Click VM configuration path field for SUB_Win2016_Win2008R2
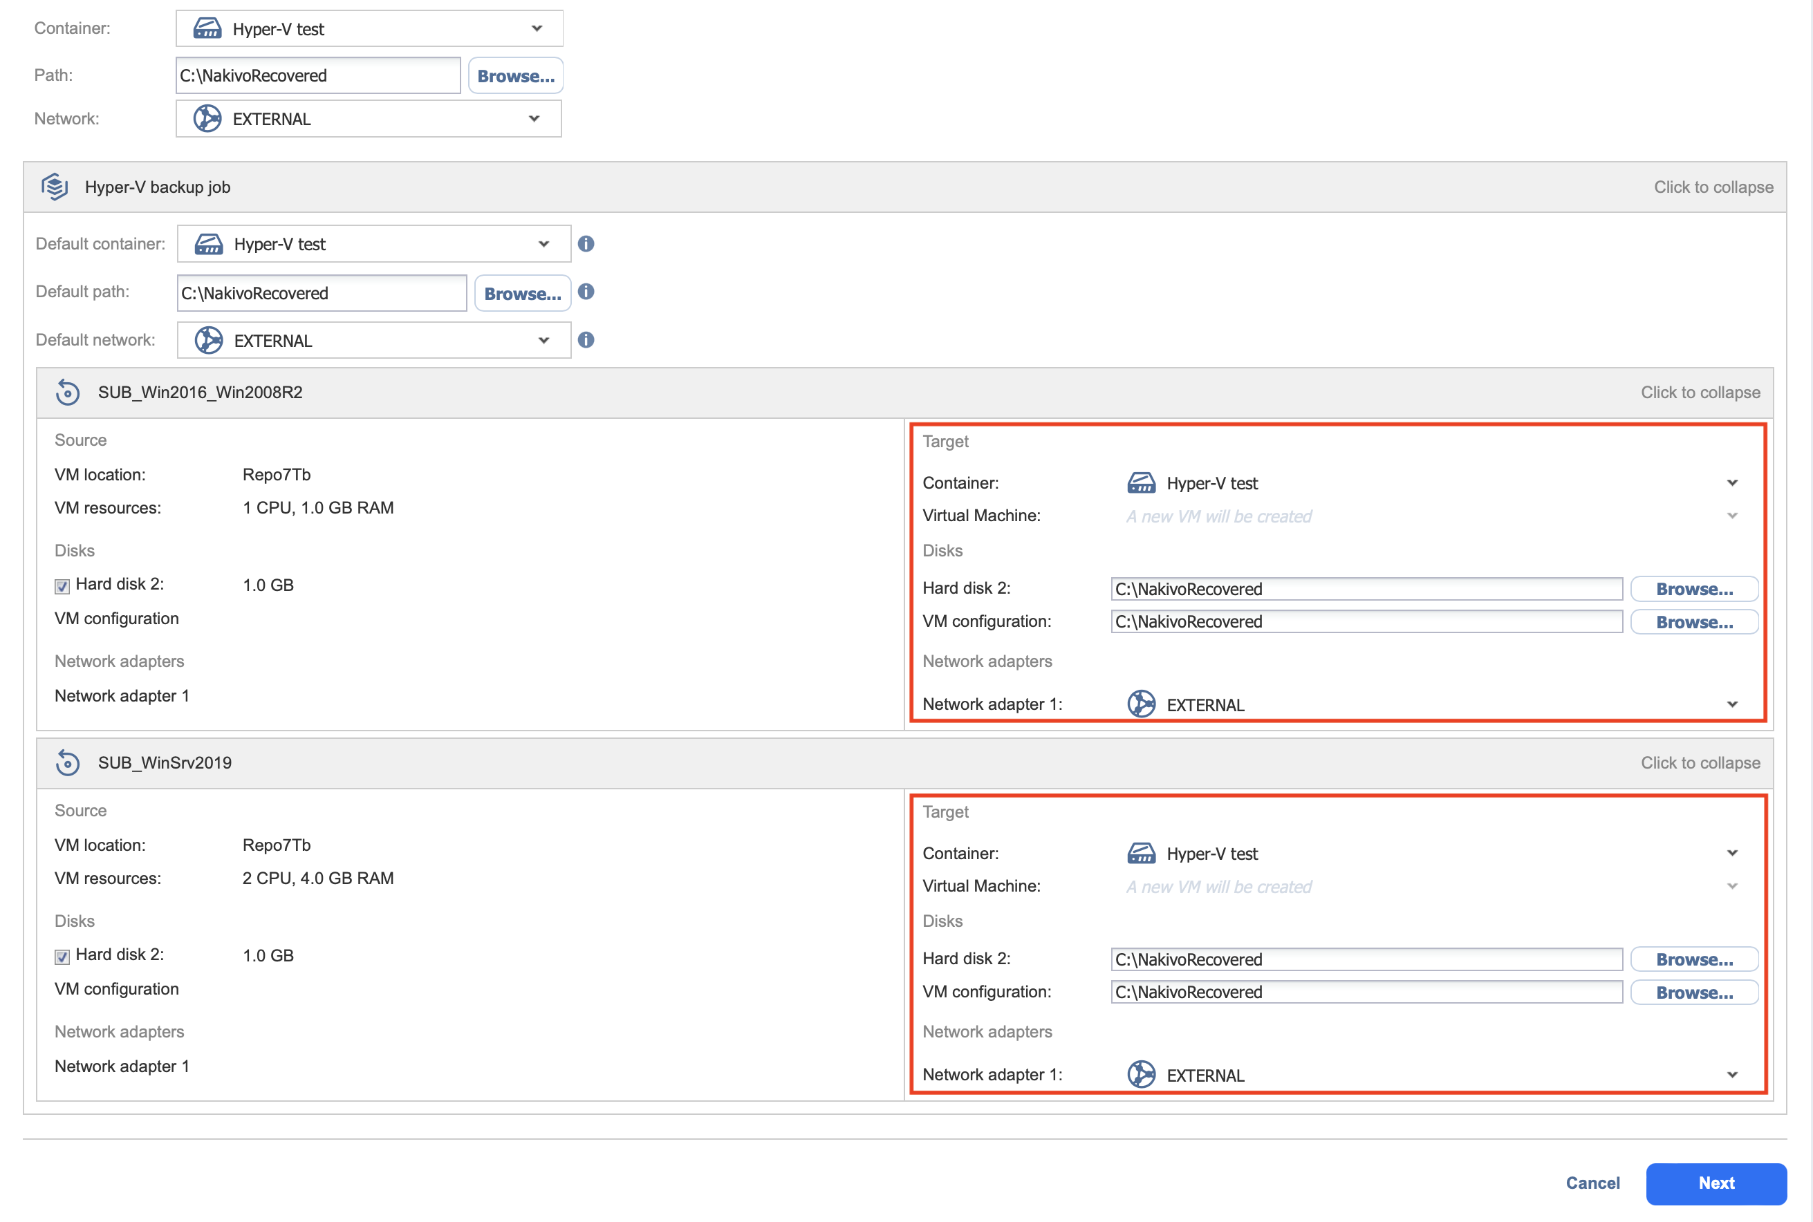1813x1222 pixels. [x=1366, y=622]
